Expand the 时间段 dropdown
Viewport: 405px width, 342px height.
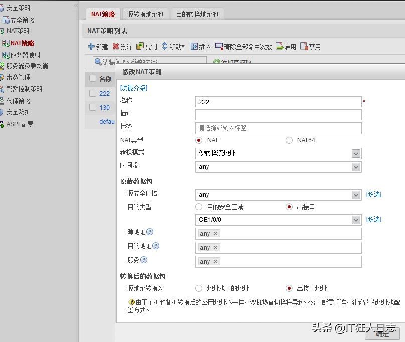point(356,167)
